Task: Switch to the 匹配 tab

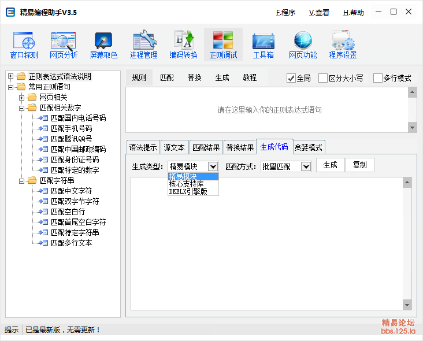Action: [x=167, y=77]
